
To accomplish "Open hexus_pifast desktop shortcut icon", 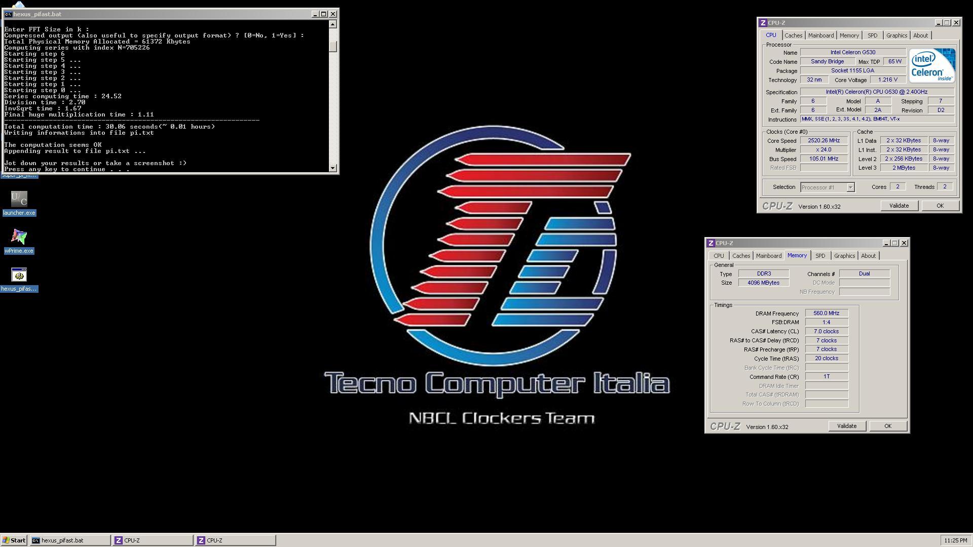I will [19, 279].
